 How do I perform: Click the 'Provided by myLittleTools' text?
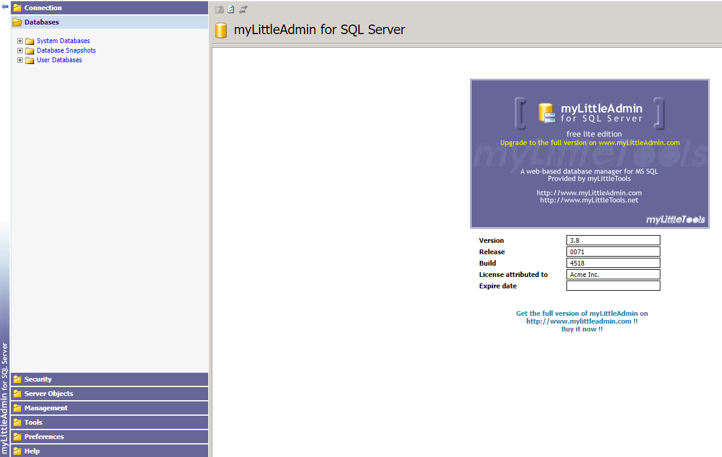click(x=589, y=178)
